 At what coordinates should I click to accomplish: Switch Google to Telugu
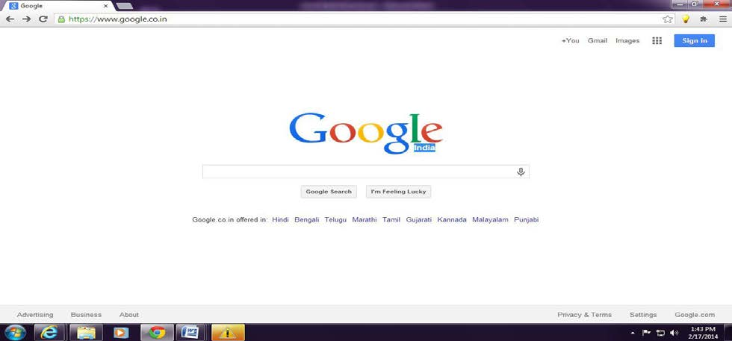335,219
